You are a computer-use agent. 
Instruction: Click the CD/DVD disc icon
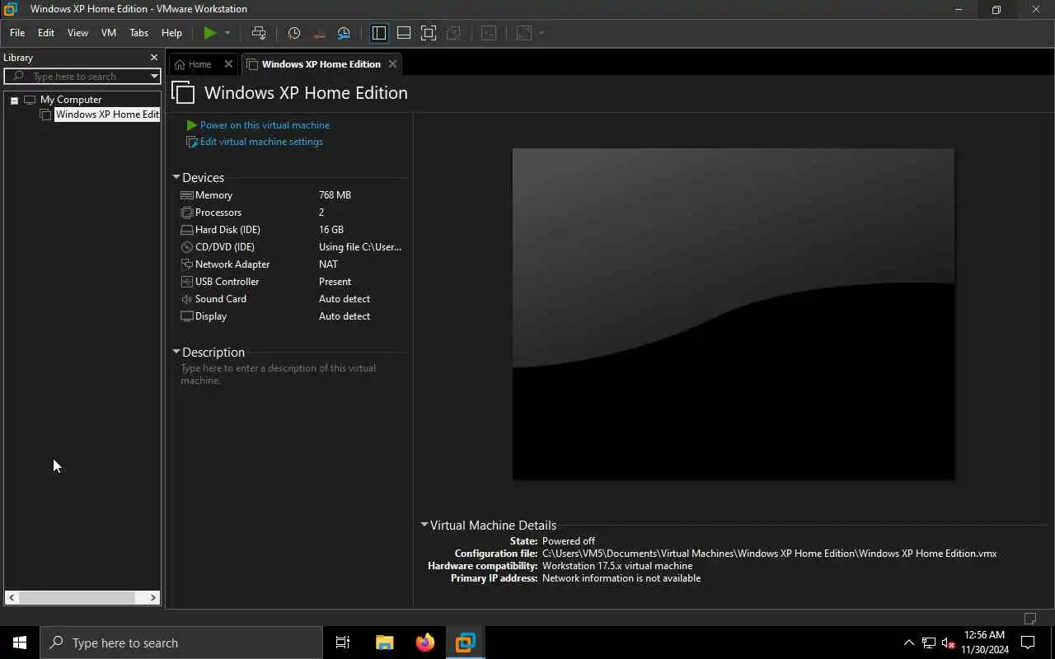[187, 247]
